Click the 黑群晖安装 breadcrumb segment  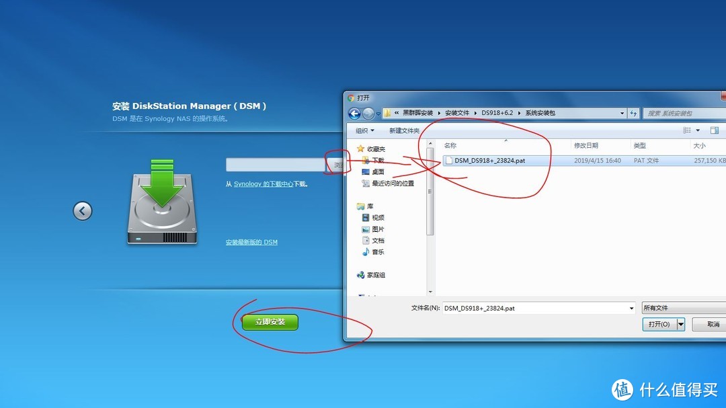417,113
